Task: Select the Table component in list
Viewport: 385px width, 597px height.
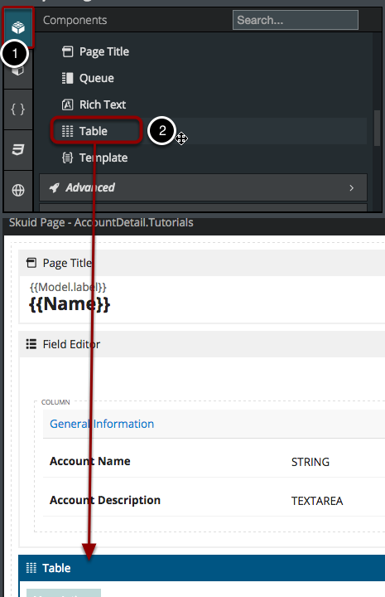Action: (x=97, y=131)
